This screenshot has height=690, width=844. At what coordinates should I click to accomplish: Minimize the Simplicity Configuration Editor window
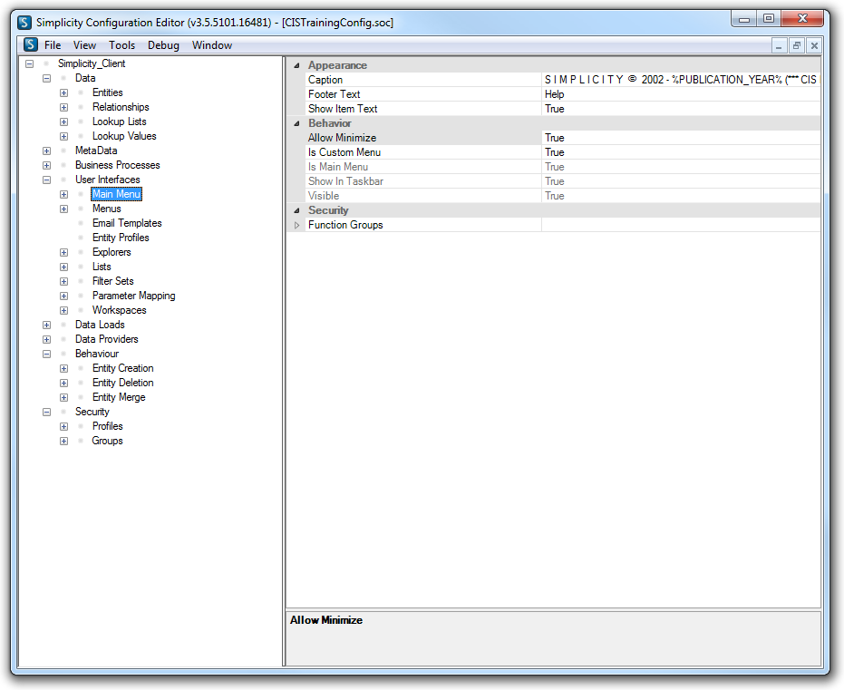click(744, 18)
